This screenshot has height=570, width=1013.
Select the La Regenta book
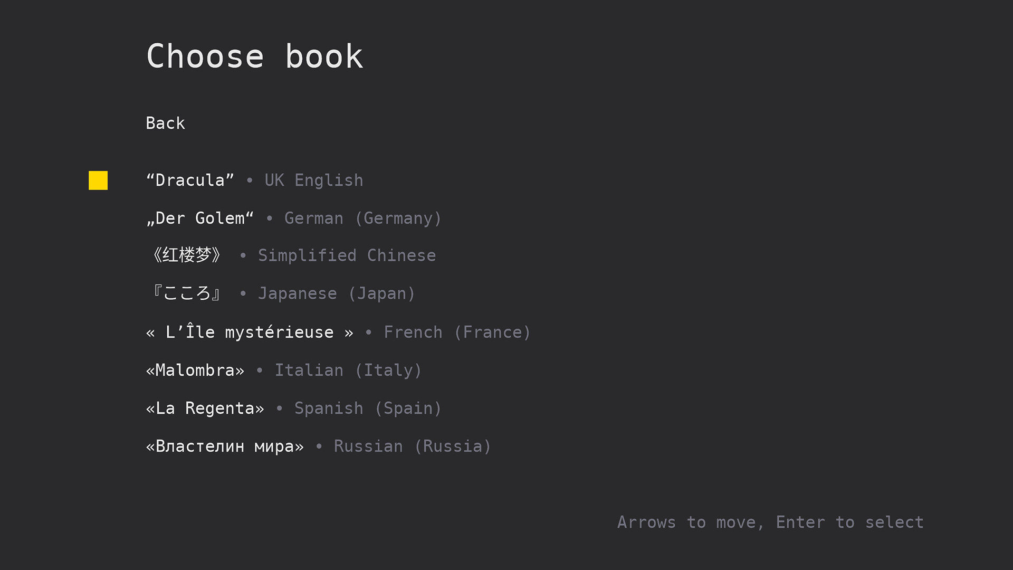point(205,408)
